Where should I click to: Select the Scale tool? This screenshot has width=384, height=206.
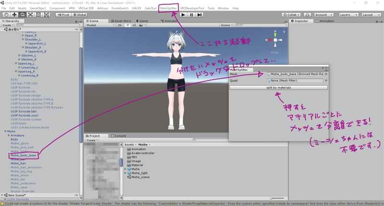pyautogui.click(x=30, y=15)
